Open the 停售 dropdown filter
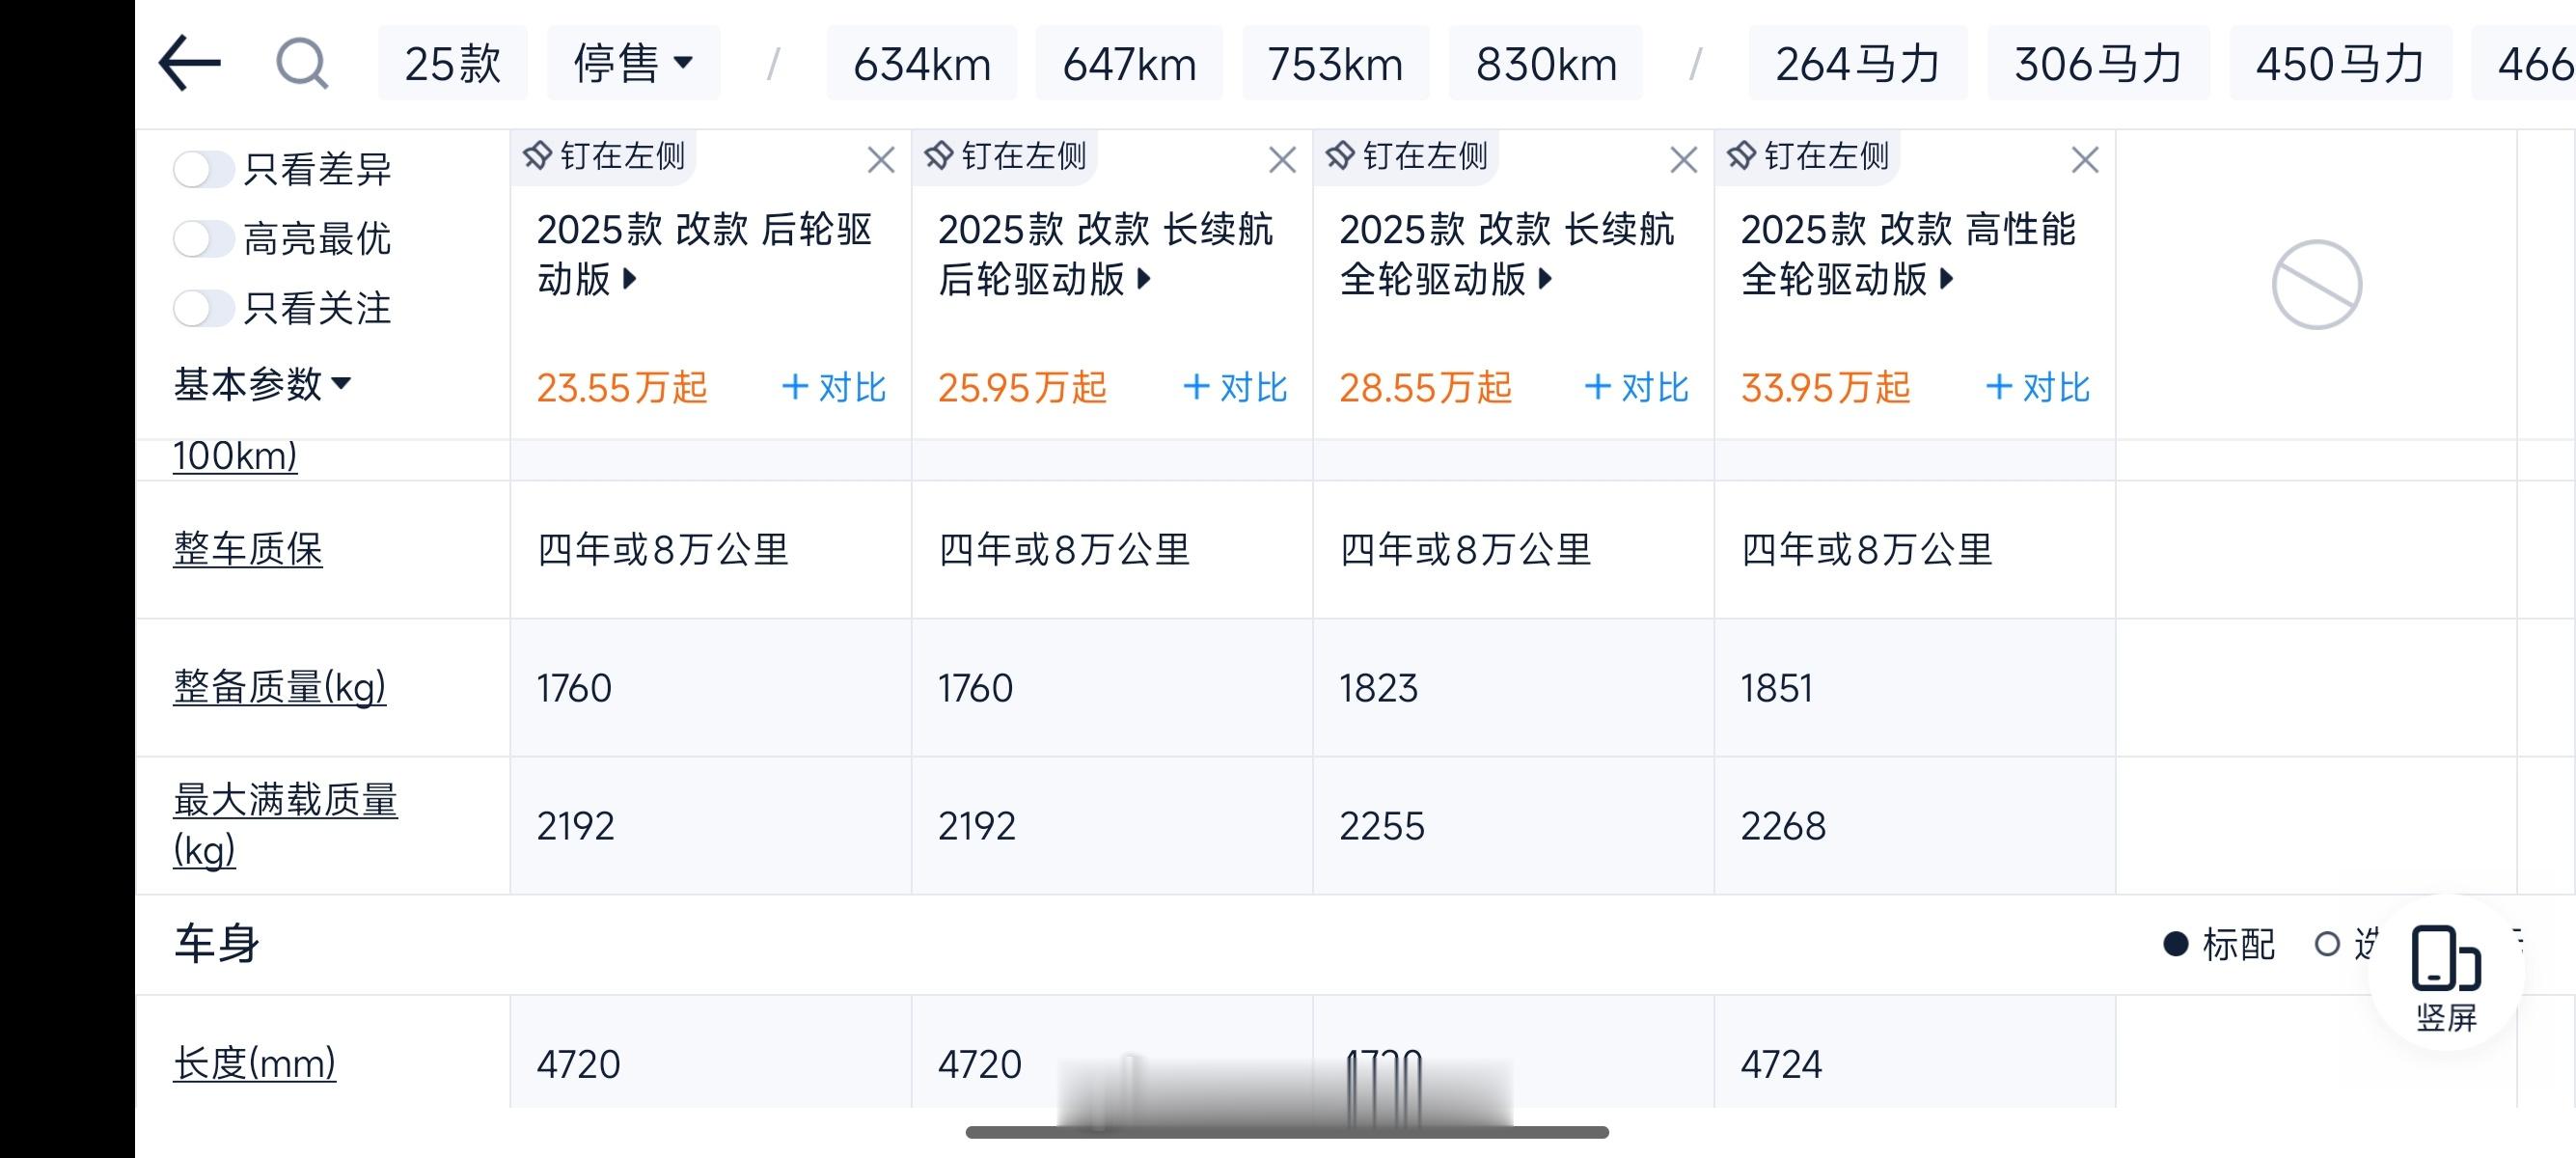 (x=633, y=64)
